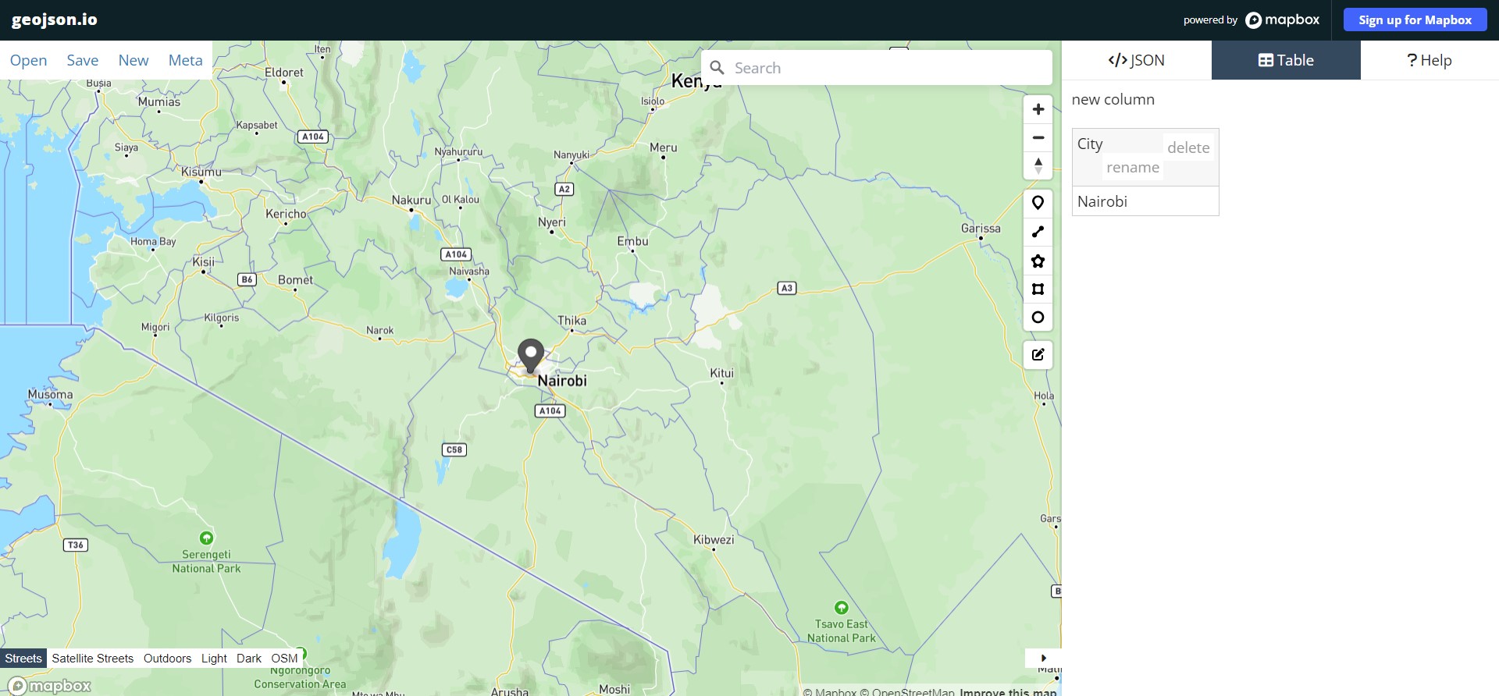Switch base map to Satellite Streets
Screen dimensions: 1499x696
tap(92, 659)
